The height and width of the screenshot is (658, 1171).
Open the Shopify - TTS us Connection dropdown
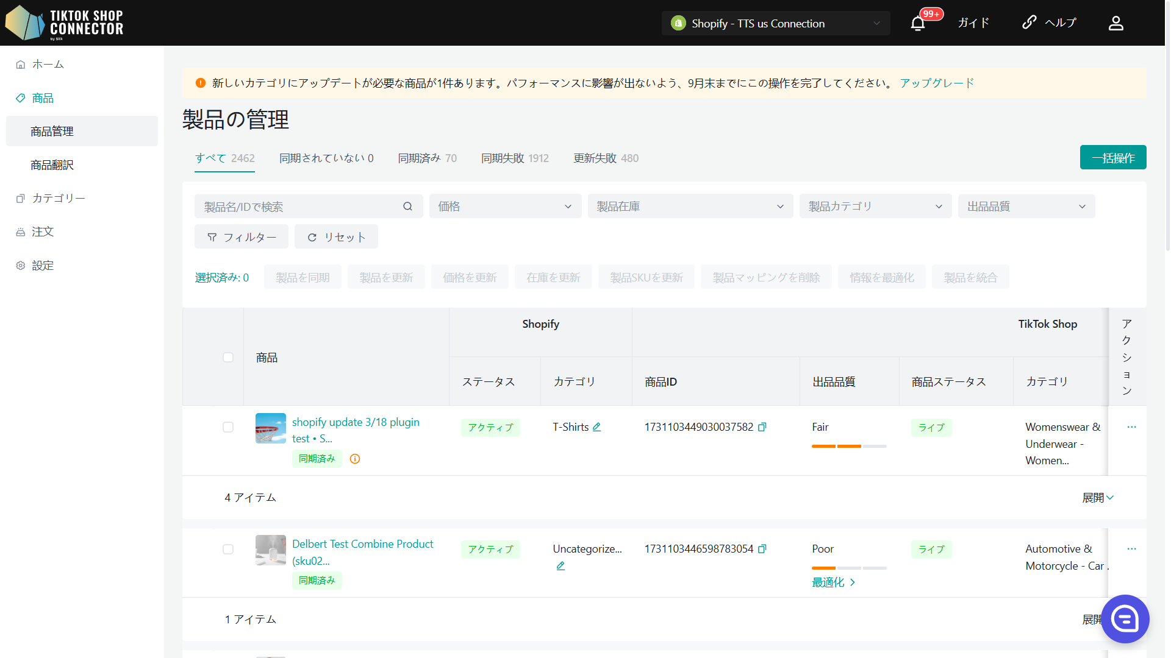tap(776, 23)
